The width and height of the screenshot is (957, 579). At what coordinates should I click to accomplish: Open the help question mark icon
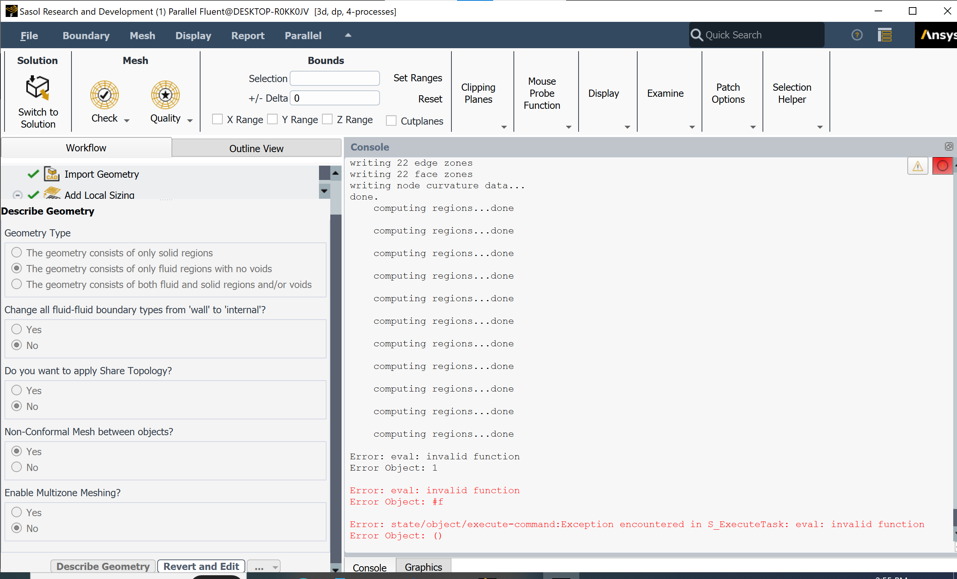coord(857,35)
